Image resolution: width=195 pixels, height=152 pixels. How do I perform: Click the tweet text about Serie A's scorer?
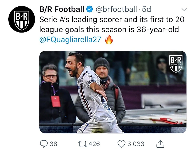coord(111,25)
